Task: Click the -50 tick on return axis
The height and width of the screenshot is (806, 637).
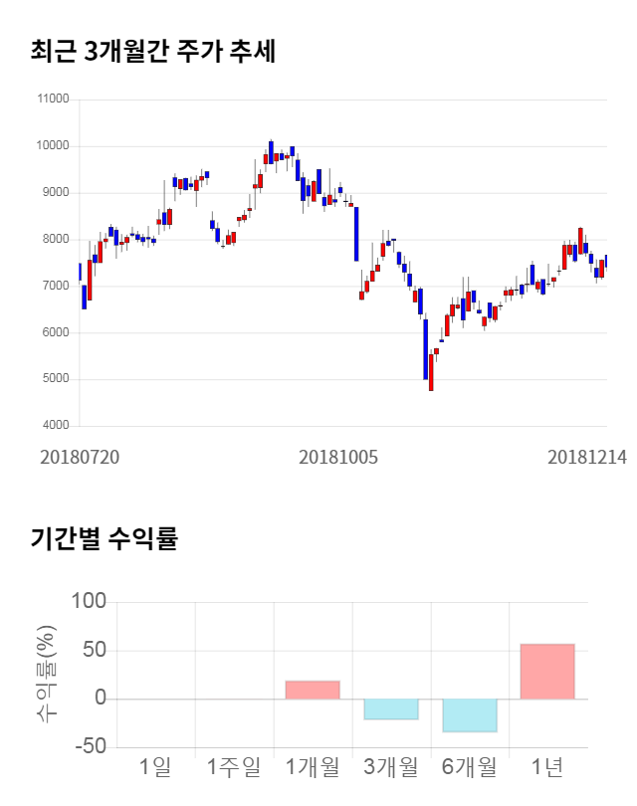Action: click(x=91, y=747)
